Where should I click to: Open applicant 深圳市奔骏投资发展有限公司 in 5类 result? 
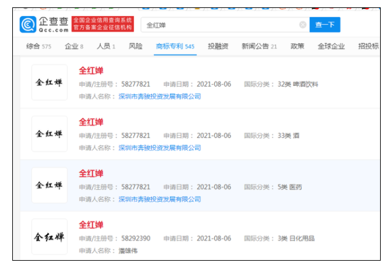(160, 199)
